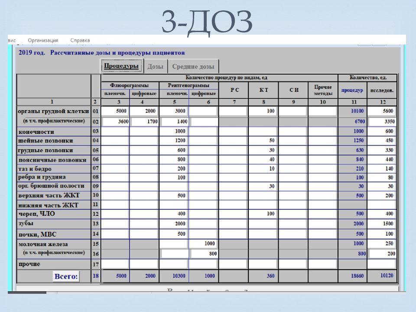
Task: Select digital fluorograms cell showing 1700
Action: pyautogui.click(x=144, y=122)
